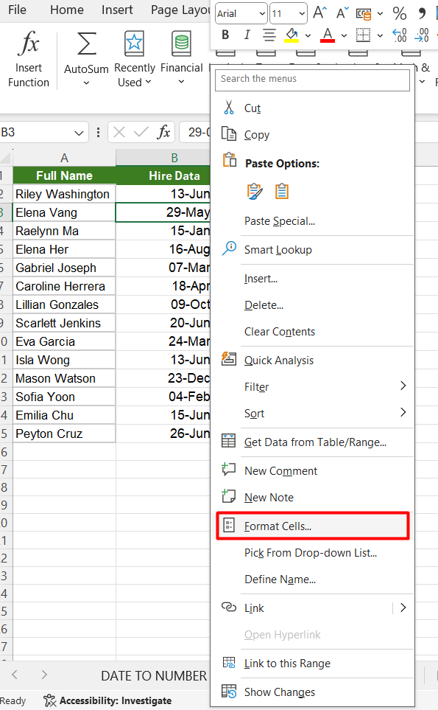The width and height of the screenshot is (438, 710).
Task: Expand the Name Box dropdown arrow
Action: [x=79, y=133]
